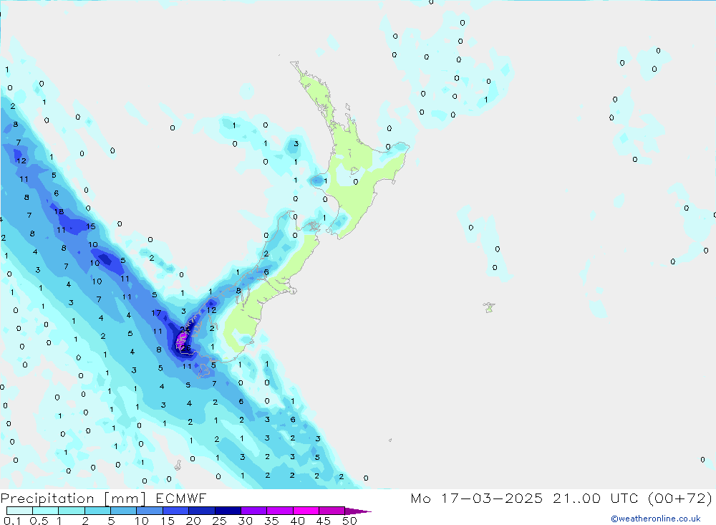Viewport: 716px width, 525px height.
Task: Click the 25–30 mm navy legend swatch
Action: pyautogui.click(x=228, y=511)
